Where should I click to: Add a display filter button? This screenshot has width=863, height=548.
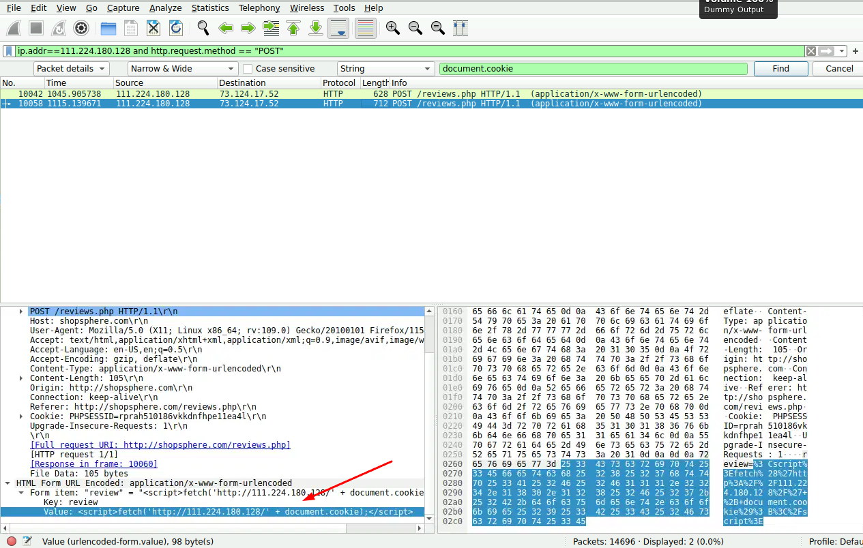[855, 51]
